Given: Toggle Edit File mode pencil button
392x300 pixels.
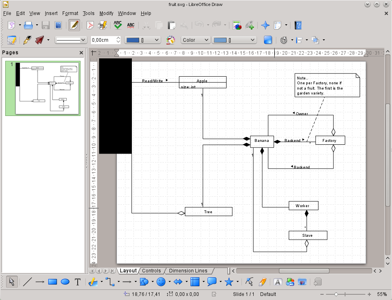Looking at the screenshot, I should pos(74,26).
